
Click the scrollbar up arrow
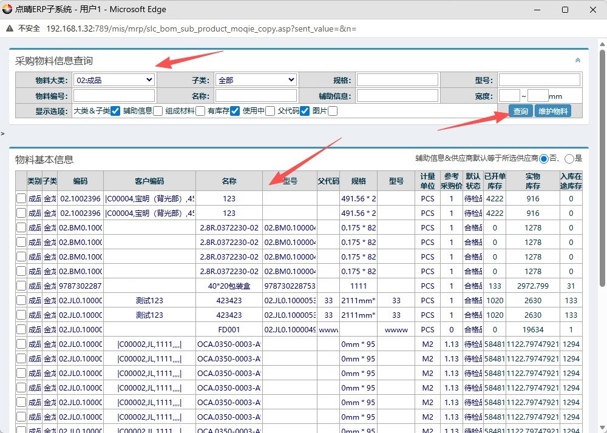click(x=602, y=43)
